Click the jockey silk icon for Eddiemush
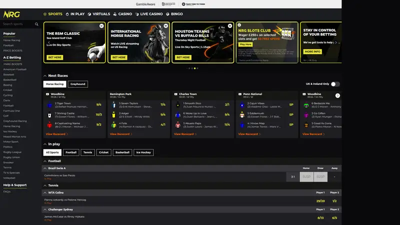Viewport: 400px width, 225px height. point(242,115)
